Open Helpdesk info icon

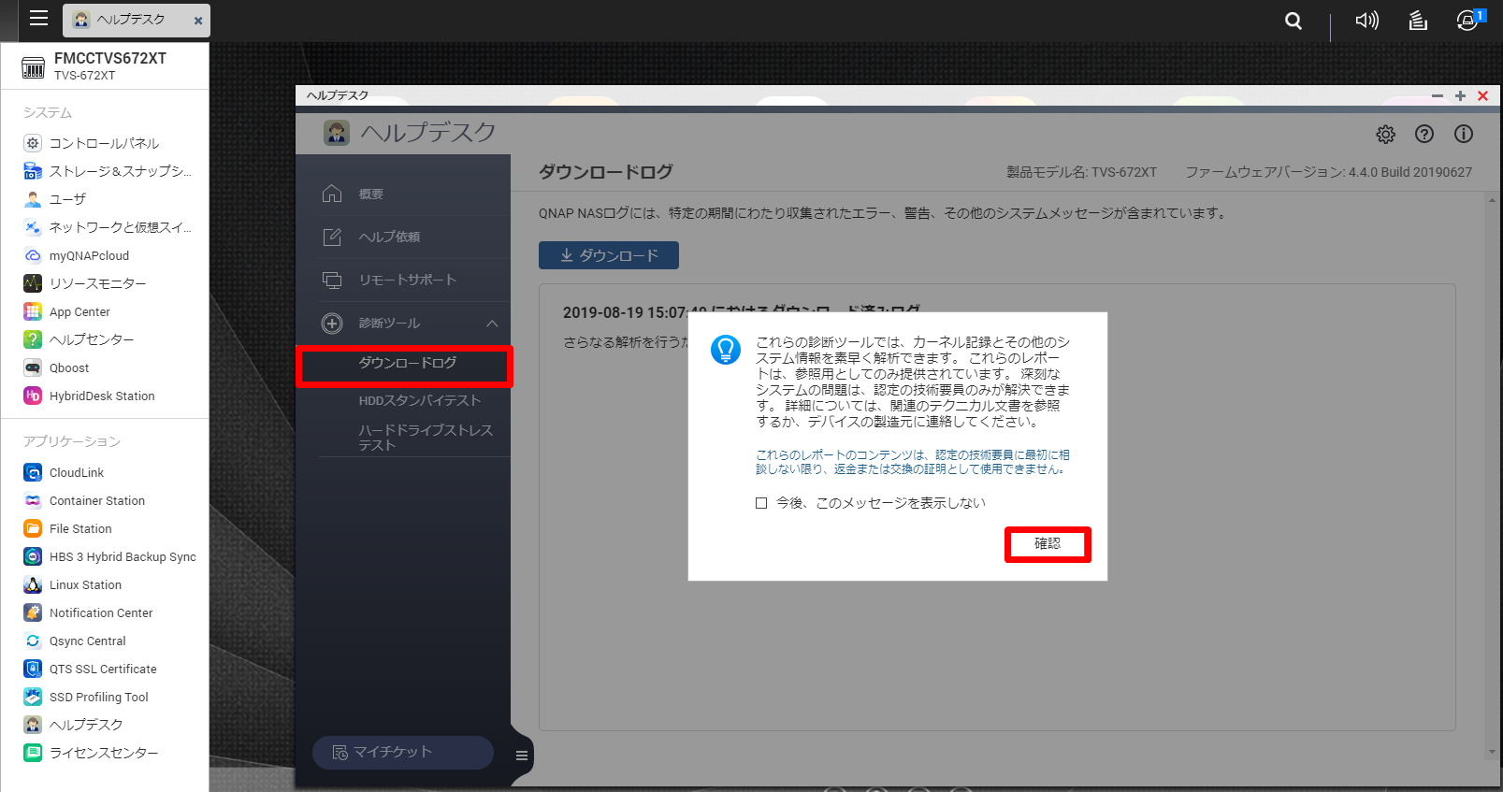(1464, 135)
